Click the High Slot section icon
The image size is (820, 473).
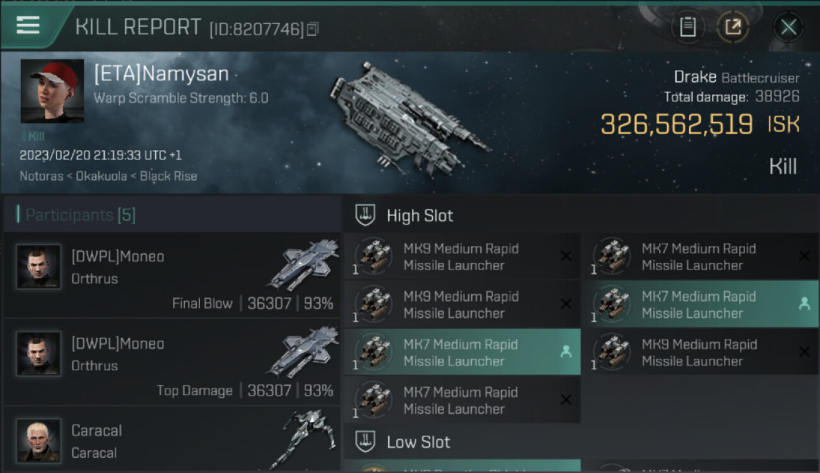tap(366, 216)
